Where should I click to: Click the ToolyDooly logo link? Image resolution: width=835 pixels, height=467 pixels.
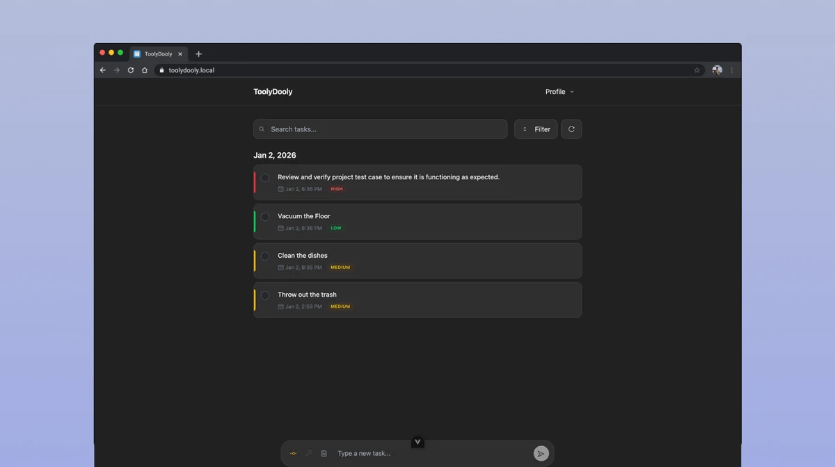273,92
